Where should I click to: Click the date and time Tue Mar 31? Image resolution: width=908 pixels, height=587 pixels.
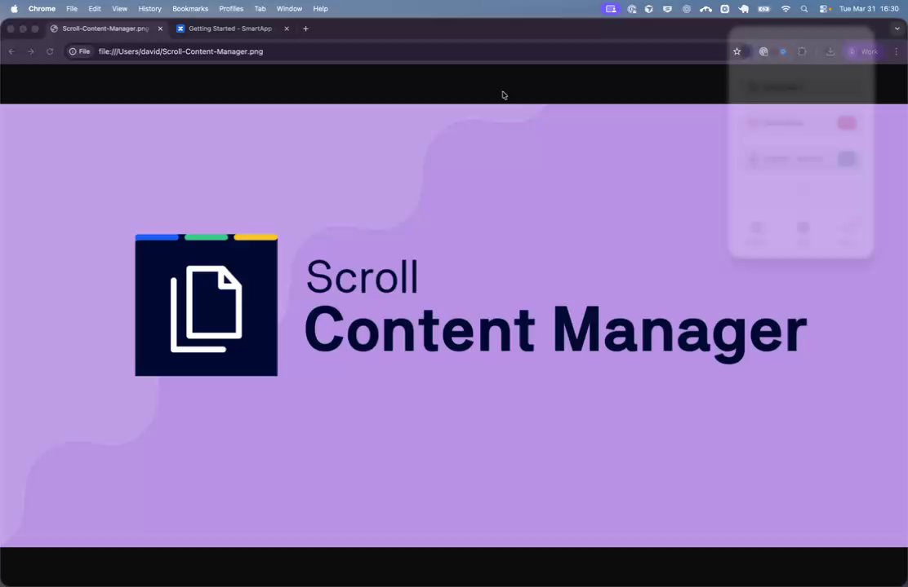[x=869, y=9]
